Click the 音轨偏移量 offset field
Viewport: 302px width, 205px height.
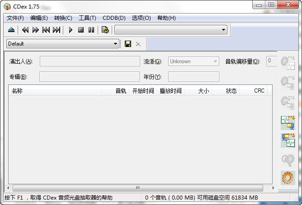point(272,61)
